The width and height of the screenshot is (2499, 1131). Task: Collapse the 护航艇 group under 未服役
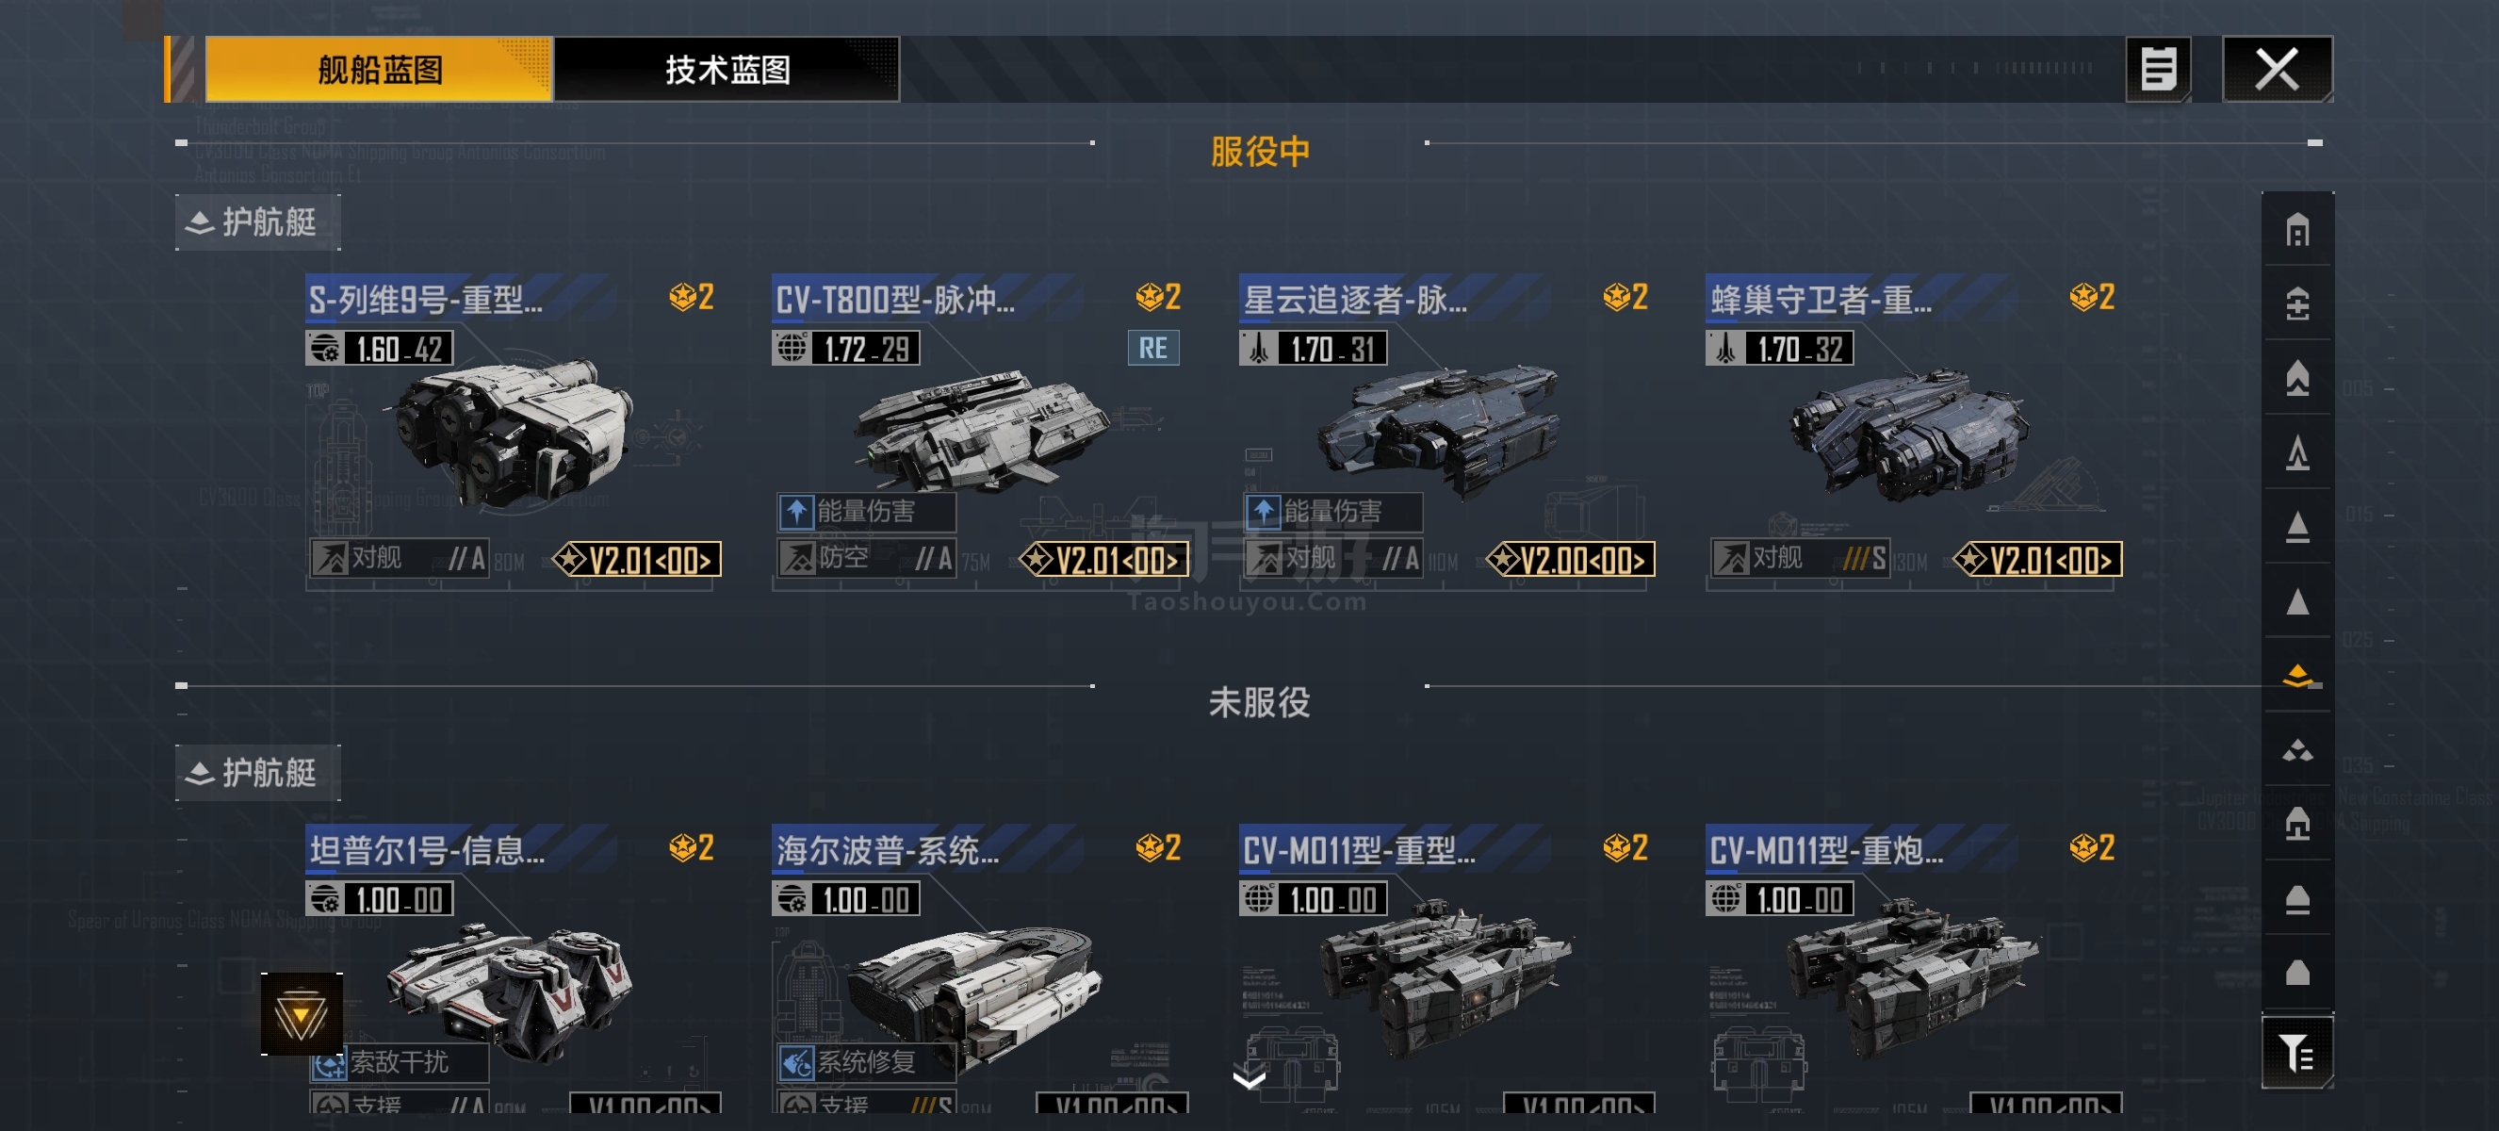coord(257,773)
